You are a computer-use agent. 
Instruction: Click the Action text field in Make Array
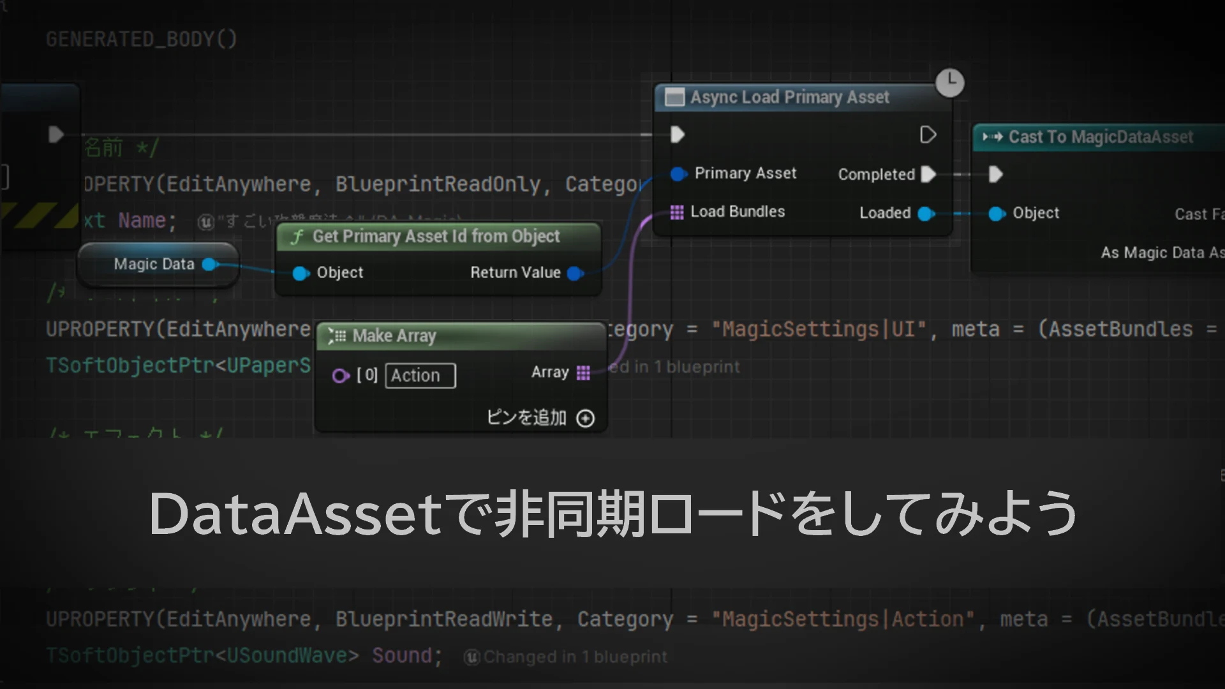pos(420,376)
